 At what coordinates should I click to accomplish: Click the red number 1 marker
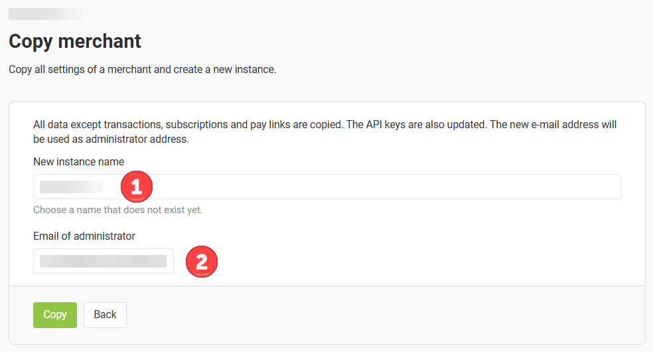point(137,187)
